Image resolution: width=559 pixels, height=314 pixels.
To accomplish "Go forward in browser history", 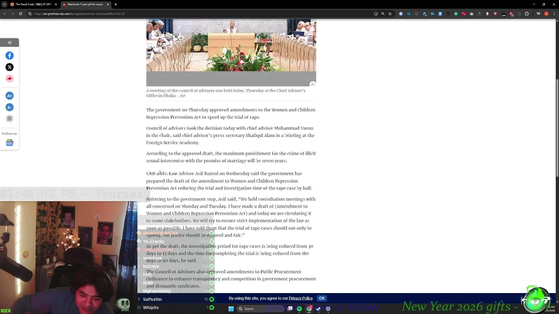I will pyautogui.click(x=12, y=14).
